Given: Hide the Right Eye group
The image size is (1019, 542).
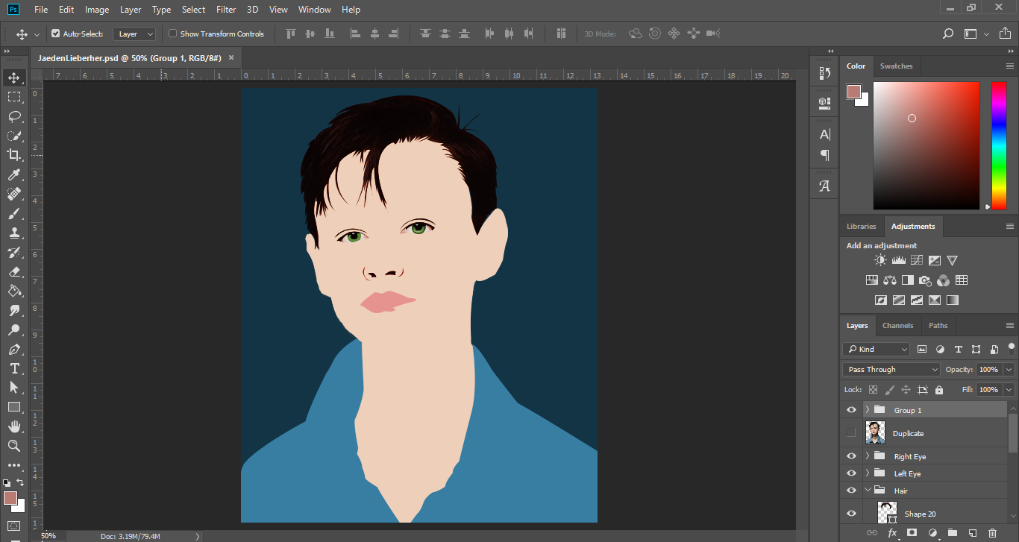Looking at the screenshot, I should tap(851, 456).
